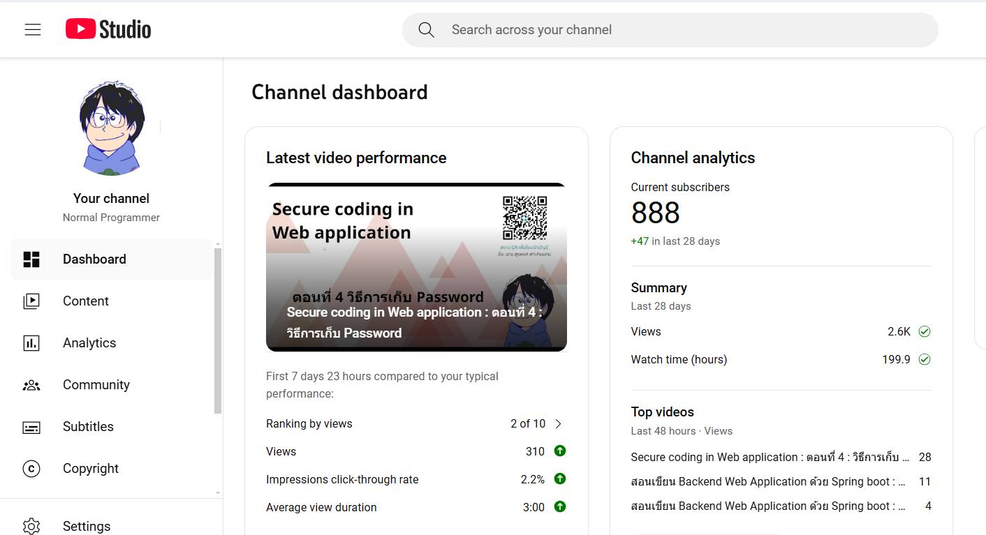Open the channel avatar picture
Screen dimensions: 986x535
click(x=112, y=128)
